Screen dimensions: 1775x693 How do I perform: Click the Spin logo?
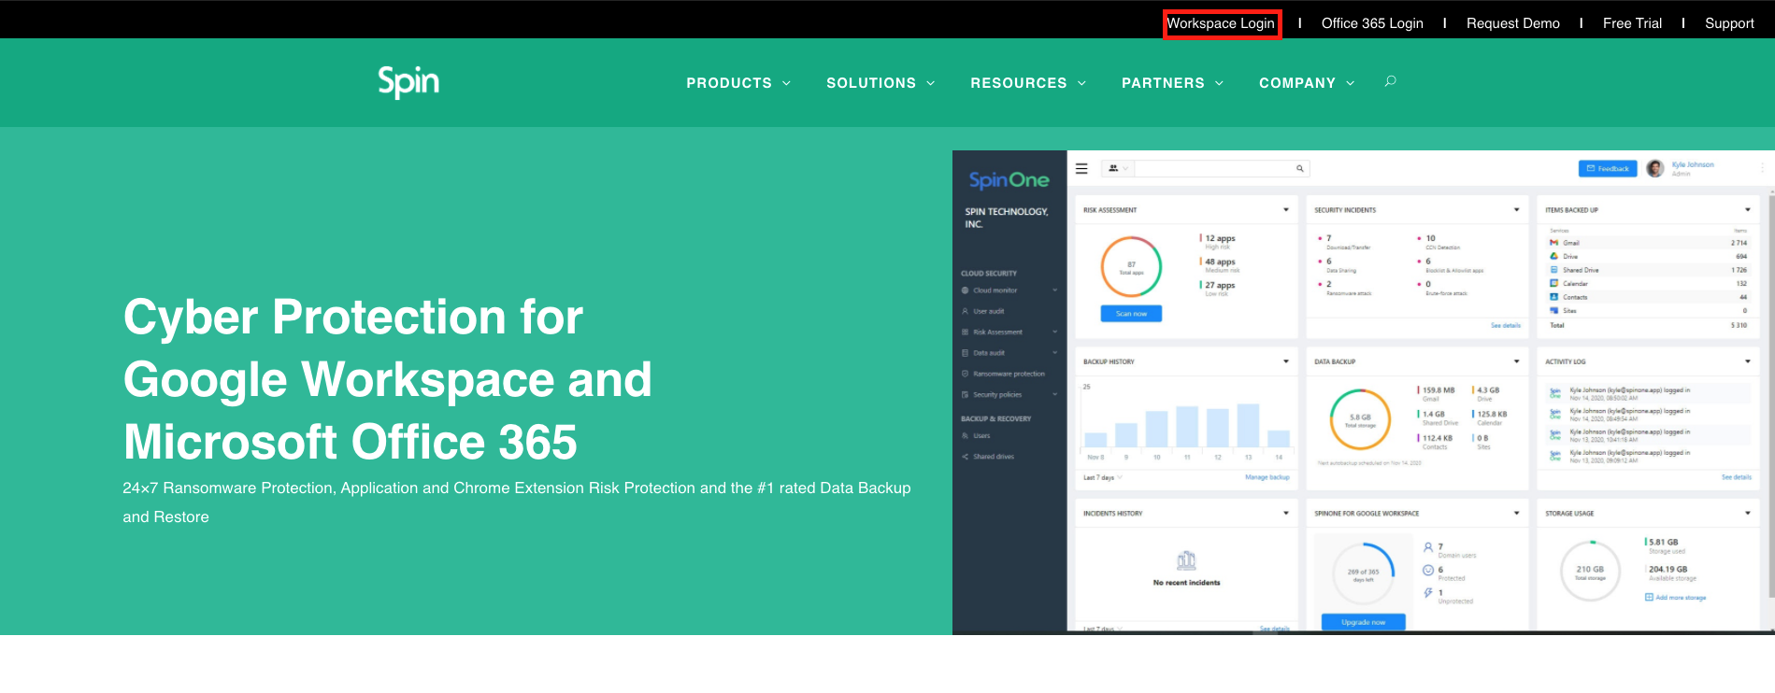pyautogui.click(x=408, y=82)
